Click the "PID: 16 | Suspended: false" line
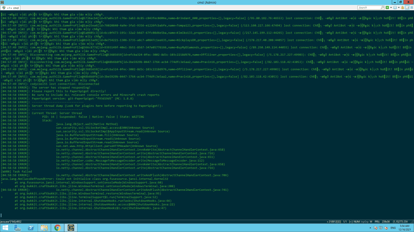414x232 pixels. click(93, 117)
